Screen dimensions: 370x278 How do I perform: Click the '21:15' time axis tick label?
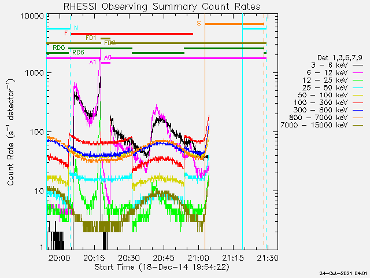point(233,258)
